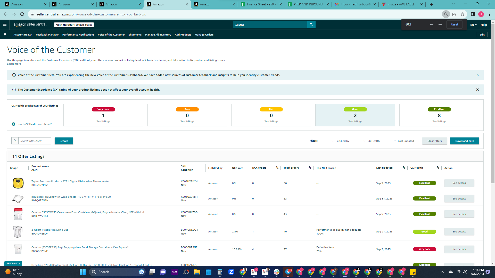Bookmark this page with the star icon

pyautogui.click(x=463, y=14)
